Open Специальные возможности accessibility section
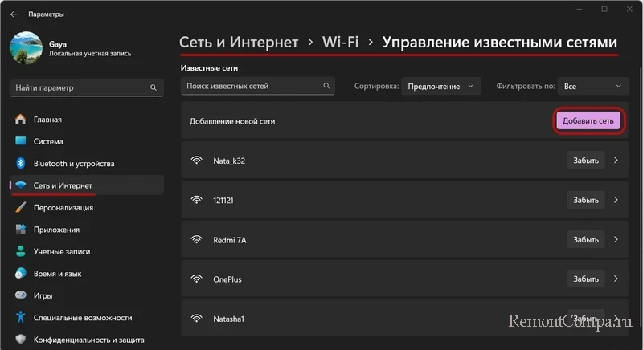The width and height of the screenshot is (643, 350). (x=82, y=317)
